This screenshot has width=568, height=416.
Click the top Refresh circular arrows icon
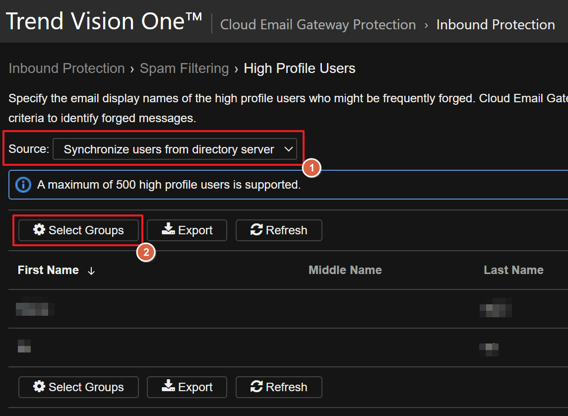click(256, 230)
